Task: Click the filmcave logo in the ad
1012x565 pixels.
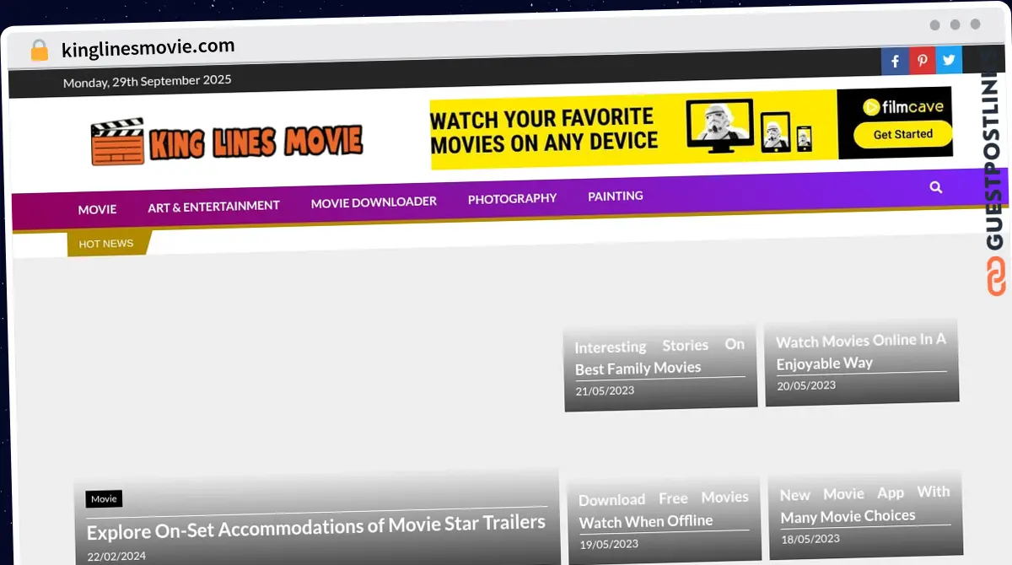Action: (902, 107)
